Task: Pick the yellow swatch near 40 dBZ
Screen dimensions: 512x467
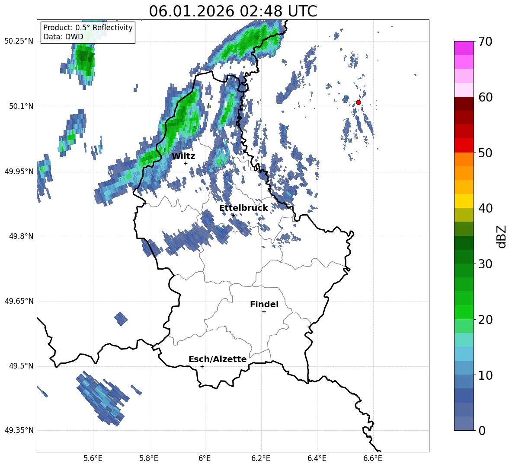Action: (x=464, y=201)
